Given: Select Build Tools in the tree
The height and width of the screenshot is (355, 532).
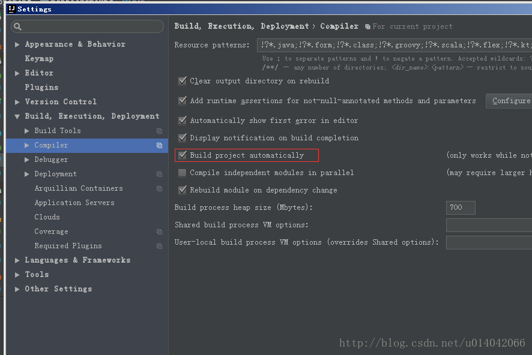Looking at the screenshot, I should (58, 131).
